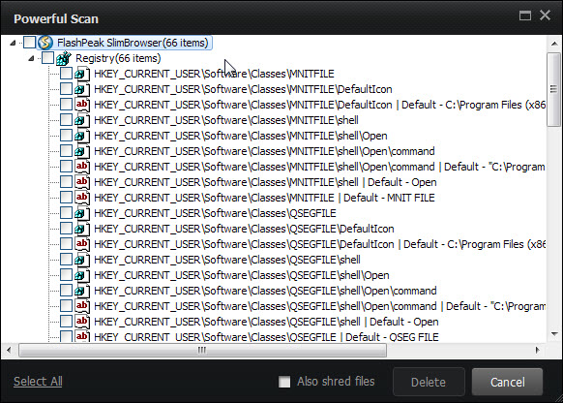Click the Select All link

pyautogui.click(x=38, y=382)
